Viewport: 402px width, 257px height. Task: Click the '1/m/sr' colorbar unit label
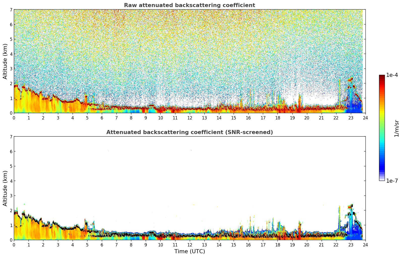tap(396, 128)
